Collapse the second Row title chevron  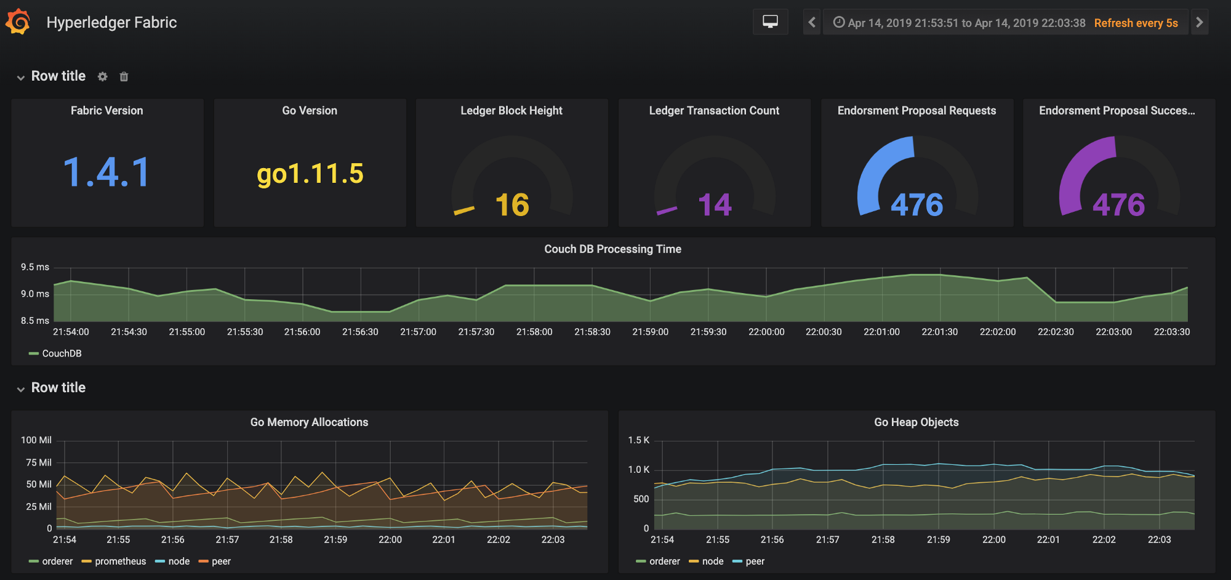(21, 389)
